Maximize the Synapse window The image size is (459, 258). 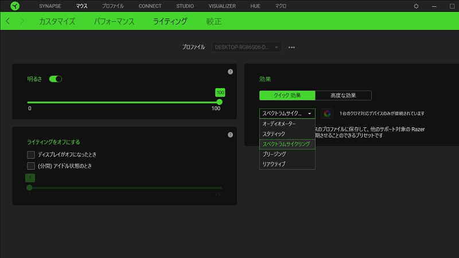[452, 6]
